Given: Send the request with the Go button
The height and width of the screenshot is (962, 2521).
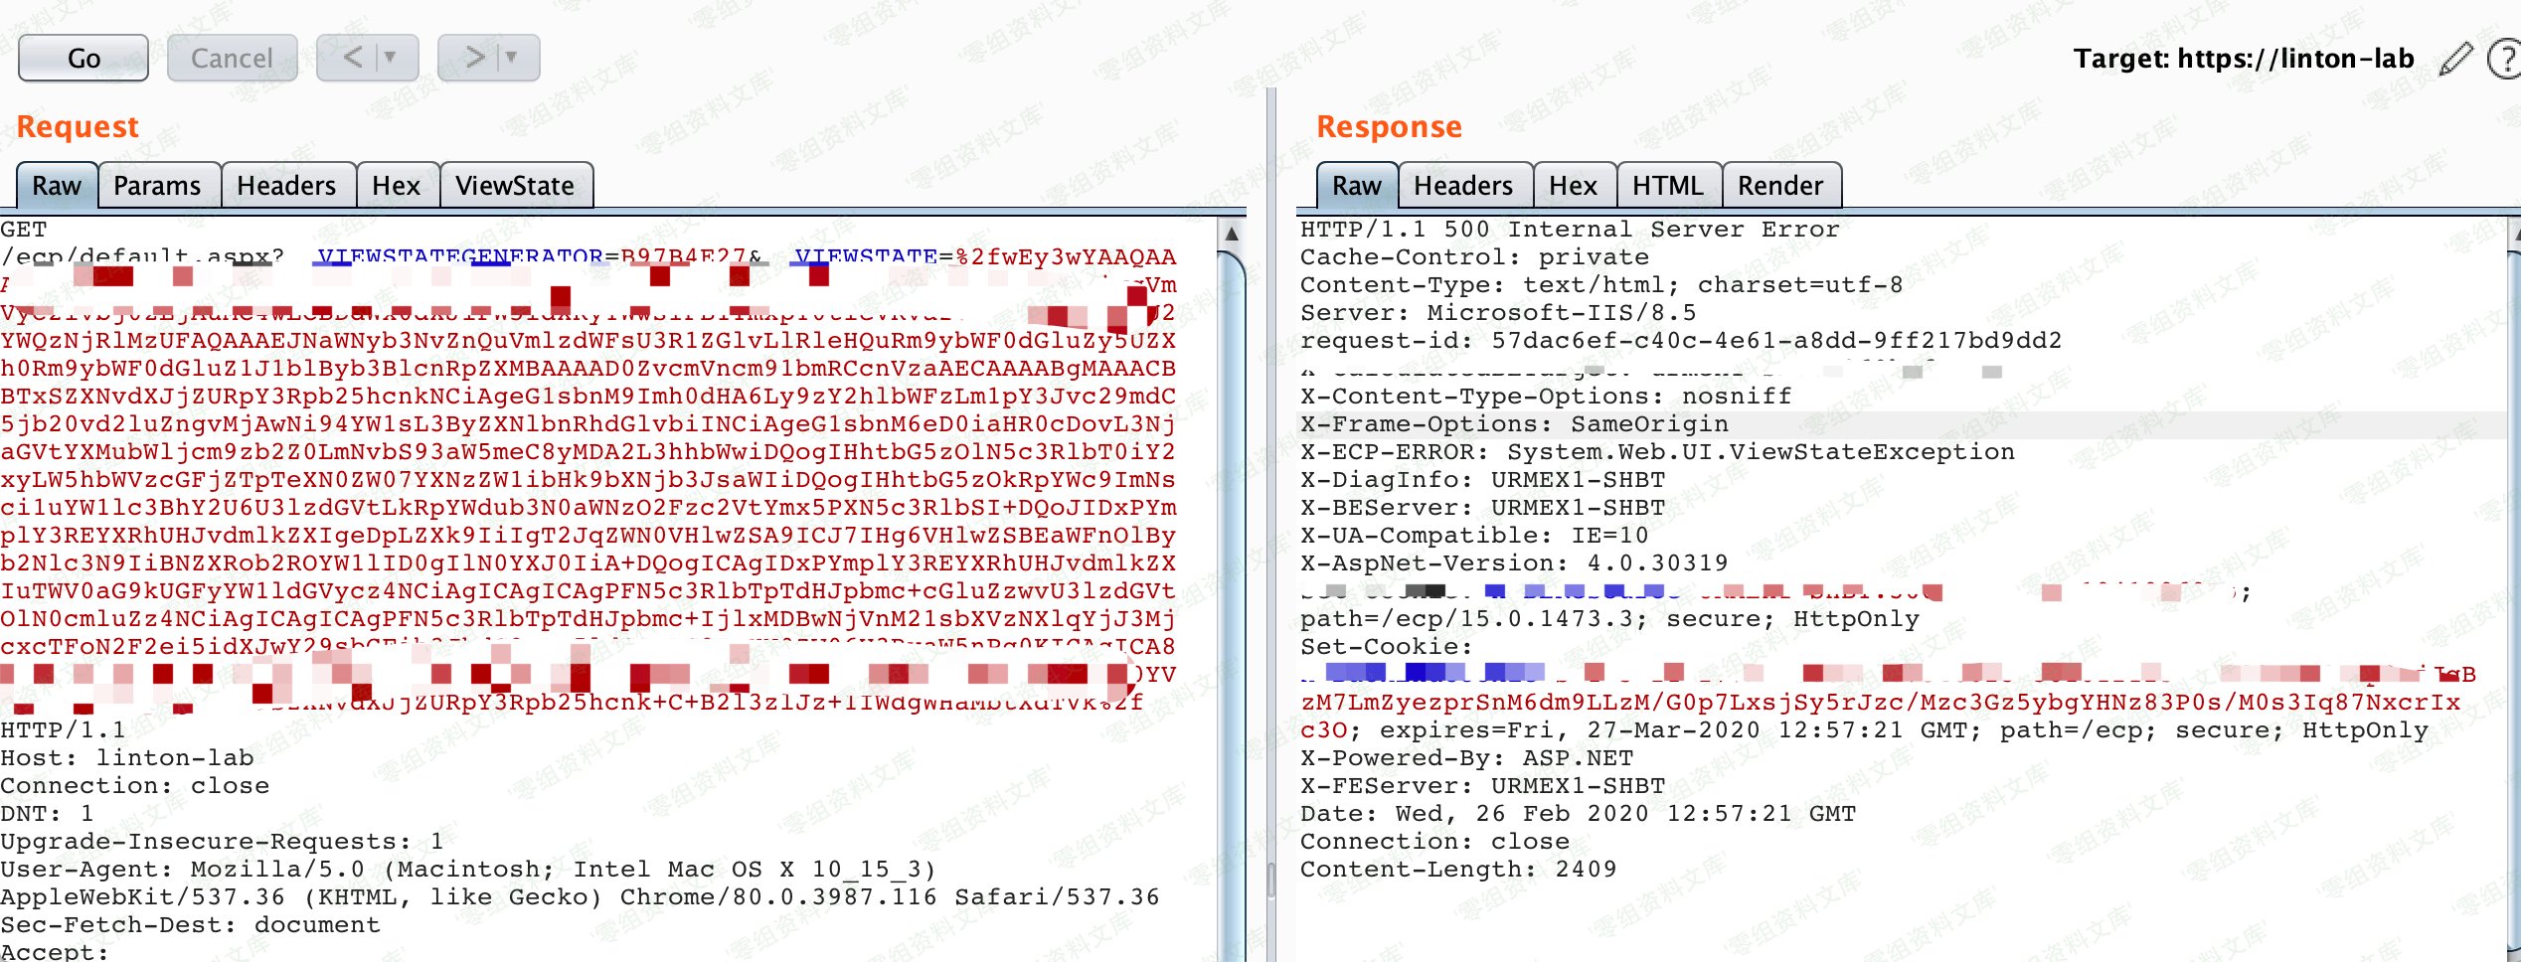Looking at the screenshot, I should [x=84, y=58].
